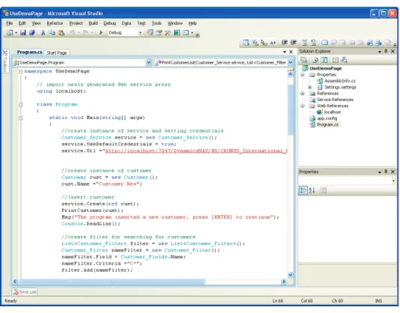Toggle a bookmark with the blue rectangle icon
The width and height of the screenshot is (400, 313).
click(x=325, y=43)
